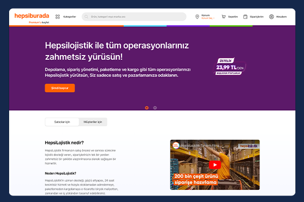Click the HepsiLojistik nedir? heading
This screenshot has height=202, width=304.
click(64, 142)
